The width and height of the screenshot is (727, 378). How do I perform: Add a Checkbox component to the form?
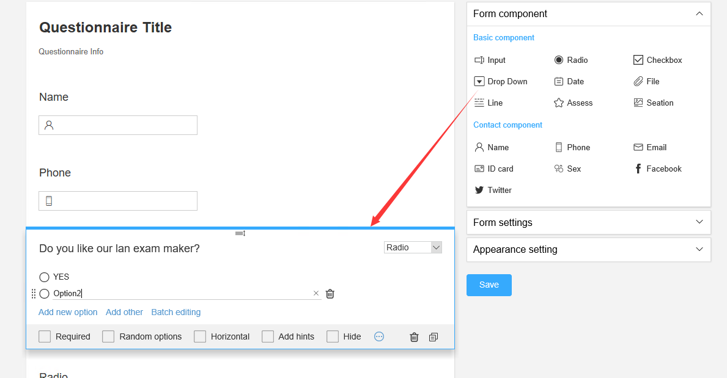coord(657,60)
